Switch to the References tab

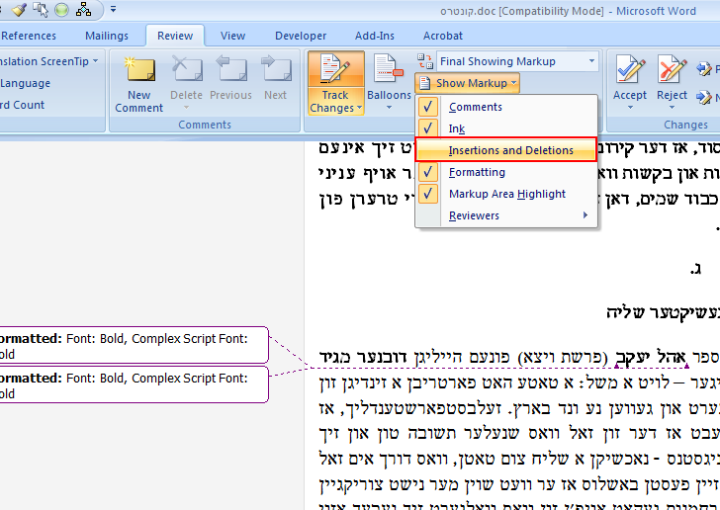coord(29,36)
